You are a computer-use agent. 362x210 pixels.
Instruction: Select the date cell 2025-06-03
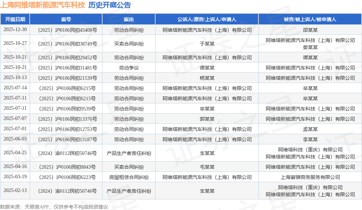(x=15, y=139)
